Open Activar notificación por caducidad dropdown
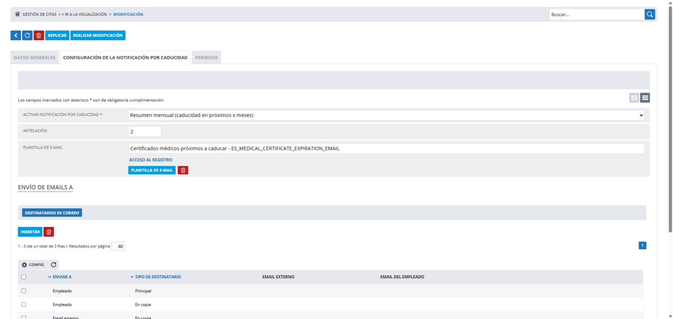 386,115
